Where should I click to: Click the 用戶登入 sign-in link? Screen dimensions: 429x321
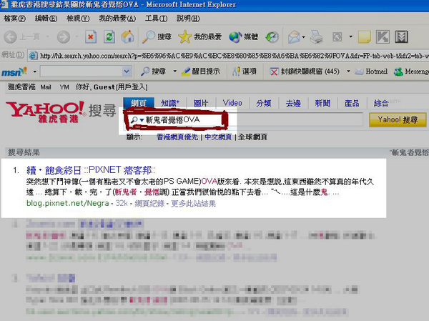point(132,87)
